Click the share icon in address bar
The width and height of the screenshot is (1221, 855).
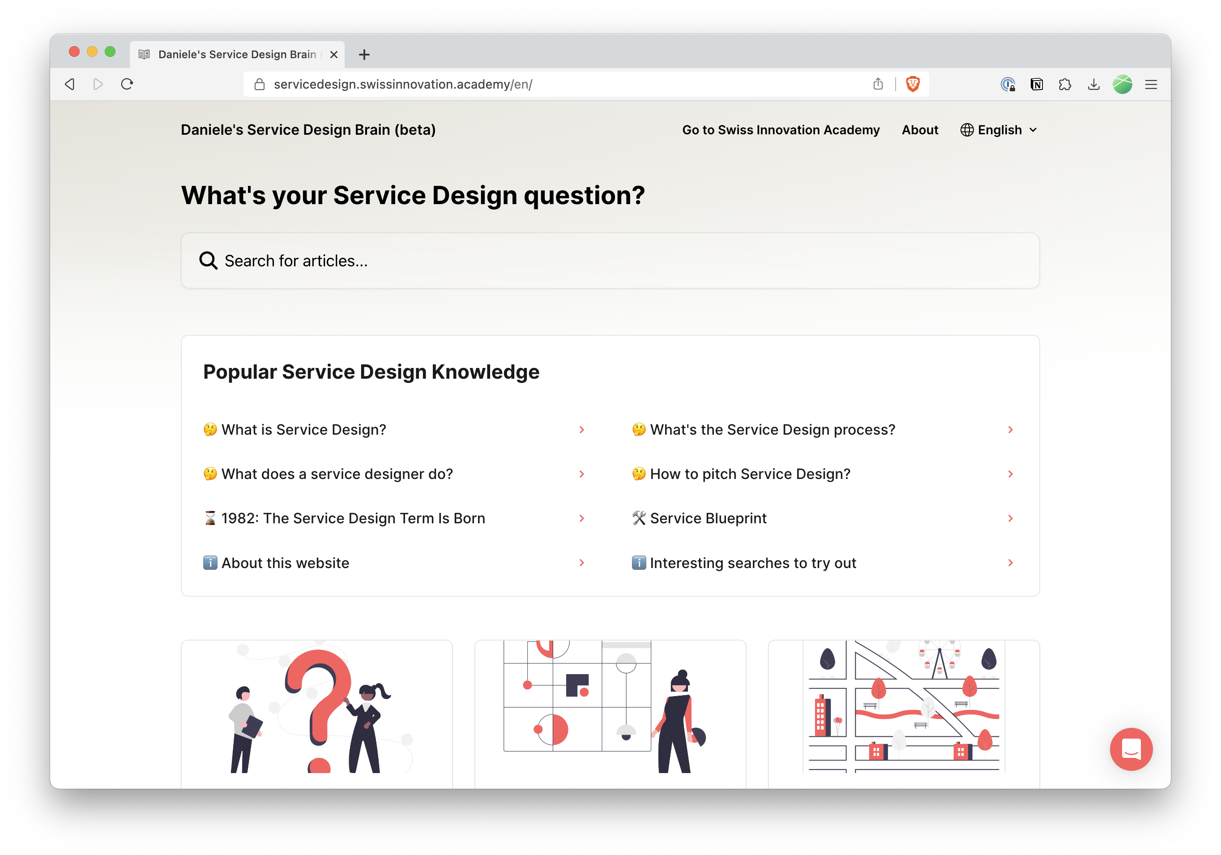[x=877, y=84]
